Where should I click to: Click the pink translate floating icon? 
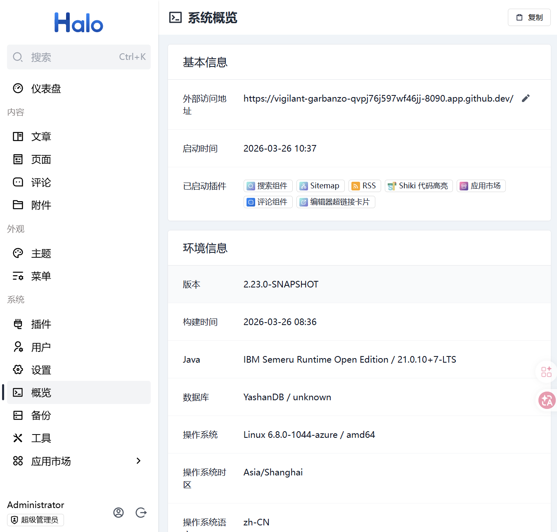[x=547, y=400]
